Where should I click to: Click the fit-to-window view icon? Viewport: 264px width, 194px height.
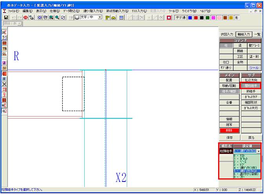(x=40, y=18)
